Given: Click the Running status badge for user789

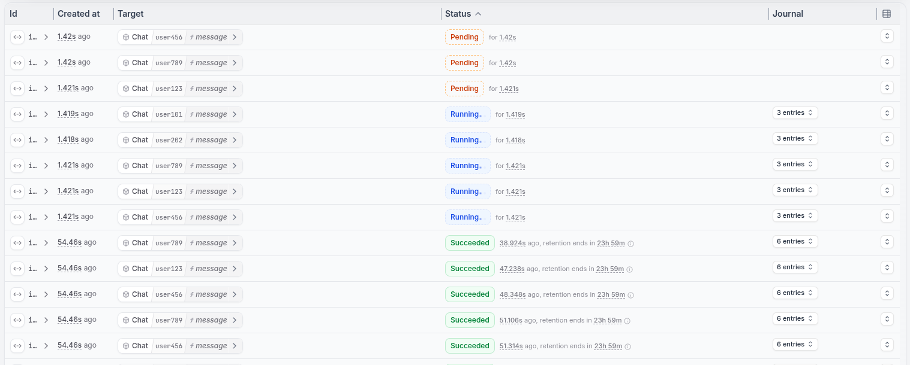Looking at the screenshot, I should click(467, 165).
